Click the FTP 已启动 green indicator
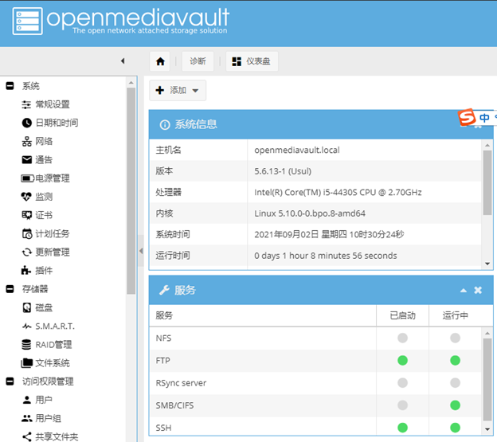The width and height of the screenshot is (497, 442). pyautogui.click(x=402, y=361)
